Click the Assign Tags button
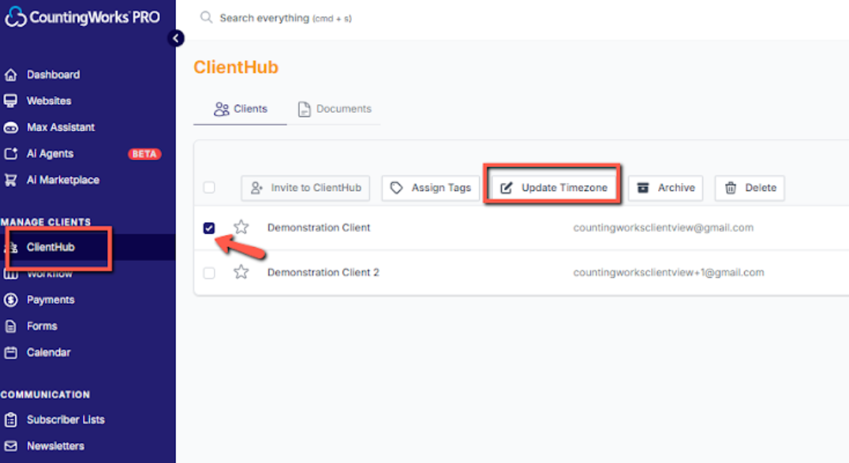 (x=431, y=188)
